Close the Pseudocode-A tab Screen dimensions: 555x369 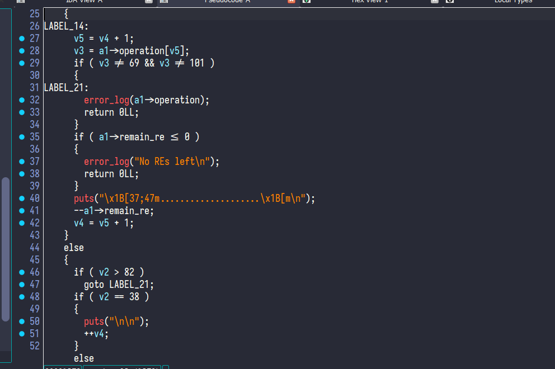[291, 2]
